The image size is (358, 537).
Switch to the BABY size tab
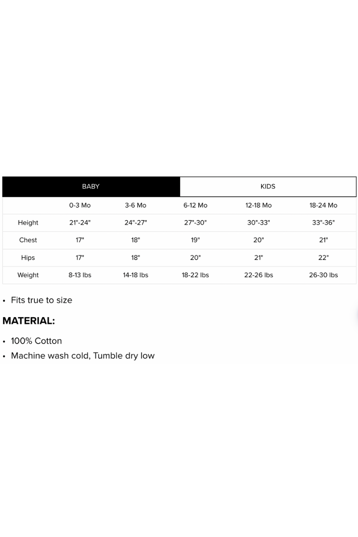91,187
